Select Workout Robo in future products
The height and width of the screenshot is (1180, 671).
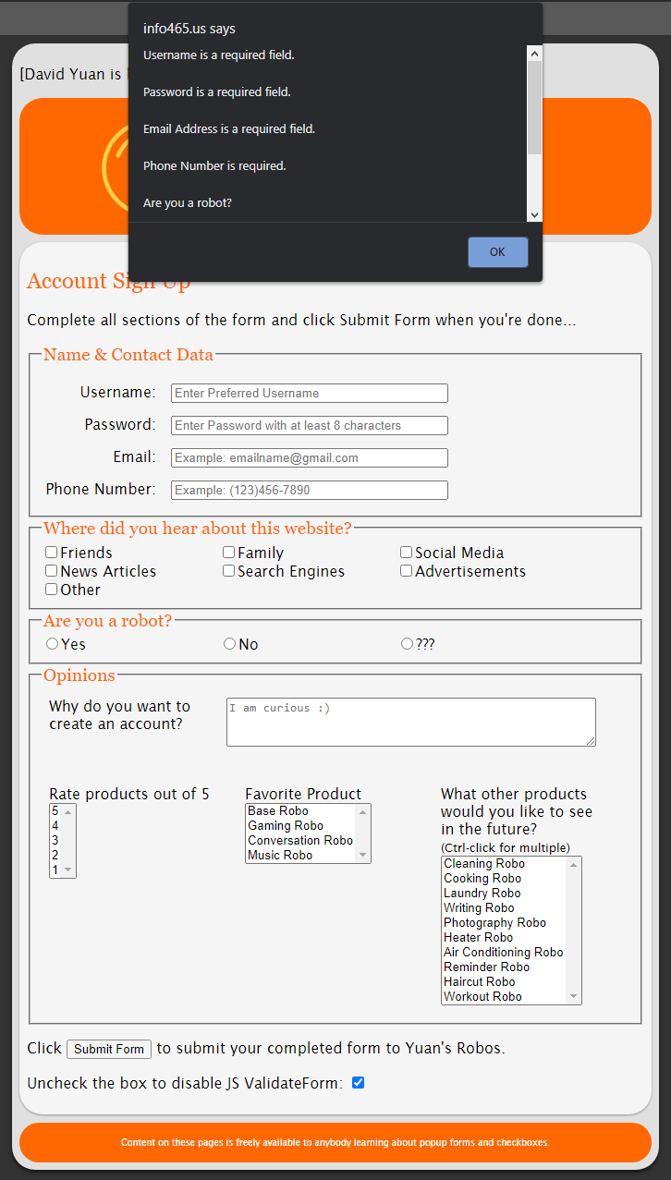click(505, 997)
